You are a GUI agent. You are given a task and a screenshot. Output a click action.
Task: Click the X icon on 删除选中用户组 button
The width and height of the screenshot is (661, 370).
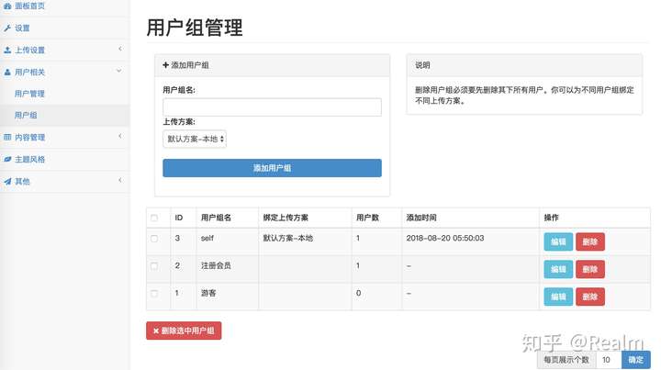point(156,331)
